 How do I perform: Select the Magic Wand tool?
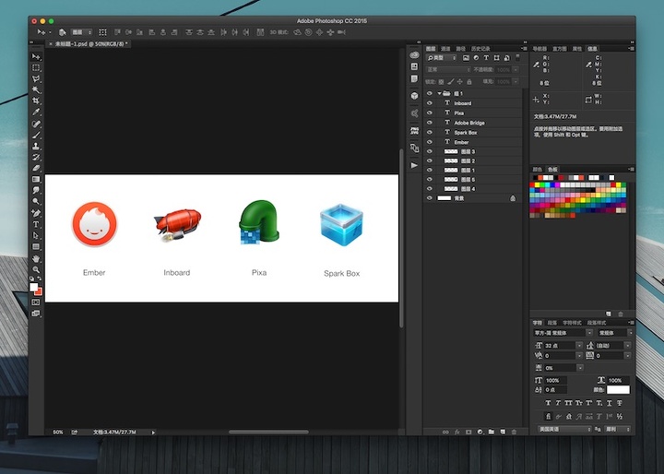(x=36, y=89)
